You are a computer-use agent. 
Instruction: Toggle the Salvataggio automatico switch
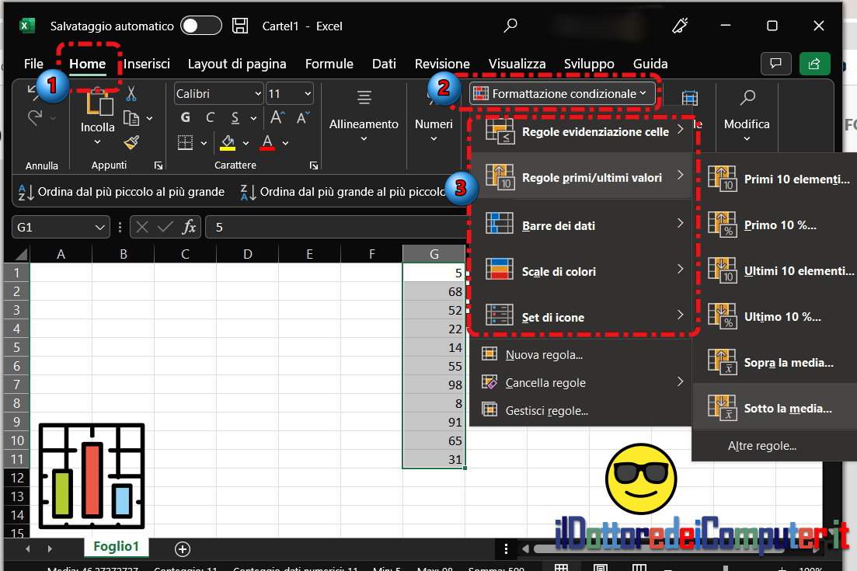(x=200, y=26)
